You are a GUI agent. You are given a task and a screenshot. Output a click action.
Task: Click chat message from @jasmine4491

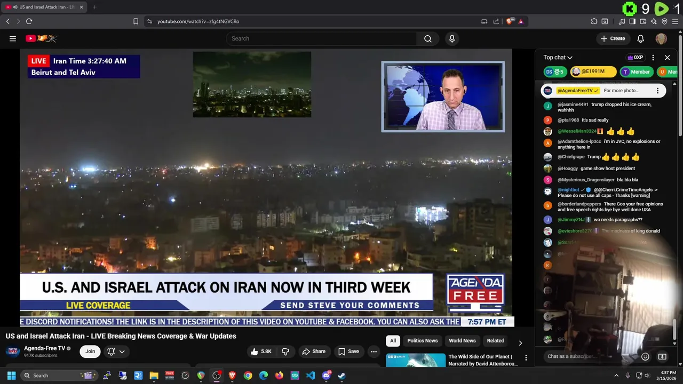tap(605, 107)
